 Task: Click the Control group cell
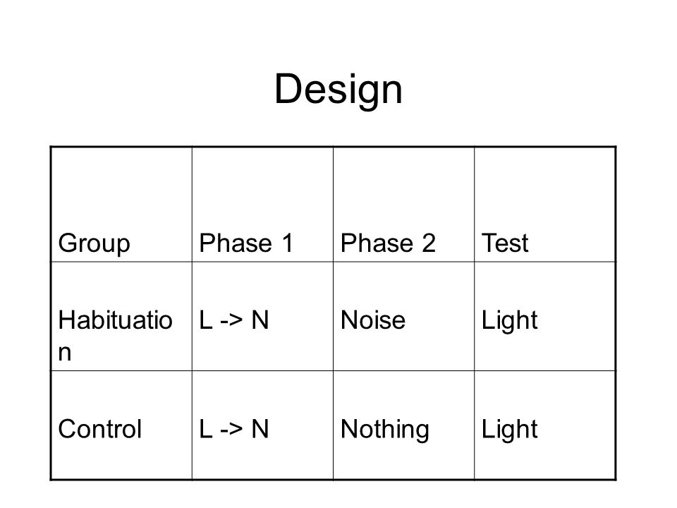click(x=121, y=425)
